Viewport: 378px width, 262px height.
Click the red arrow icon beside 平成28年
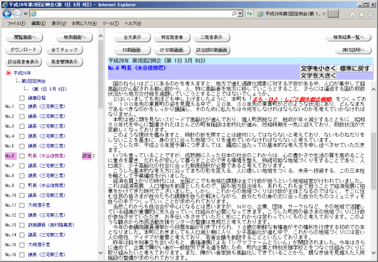(8, 73)
